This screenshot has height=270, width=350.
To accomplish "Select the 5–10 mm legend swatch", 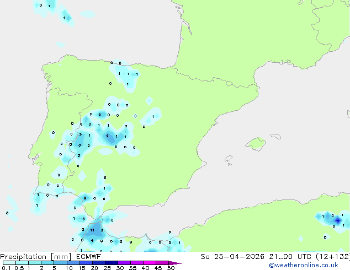I will pos(60,263).
